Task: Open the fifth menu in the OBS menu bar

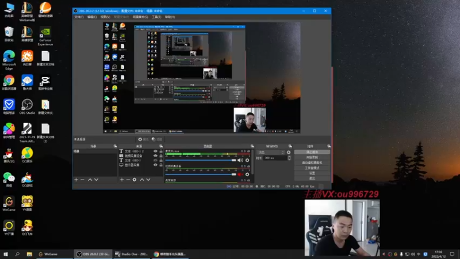Action: click(140, 17)
